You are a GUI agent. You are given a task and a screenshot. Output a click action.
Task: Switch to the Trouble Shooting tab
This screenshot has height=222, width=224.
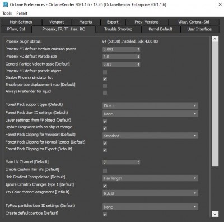click(118, 29)
